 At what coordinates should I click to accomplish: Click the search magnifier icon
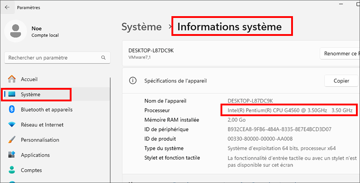103,58
